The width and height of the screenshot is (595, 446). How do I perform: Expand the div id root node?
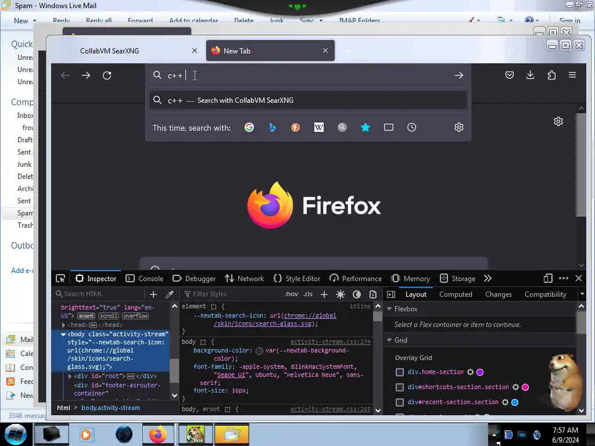coord(70,376)
